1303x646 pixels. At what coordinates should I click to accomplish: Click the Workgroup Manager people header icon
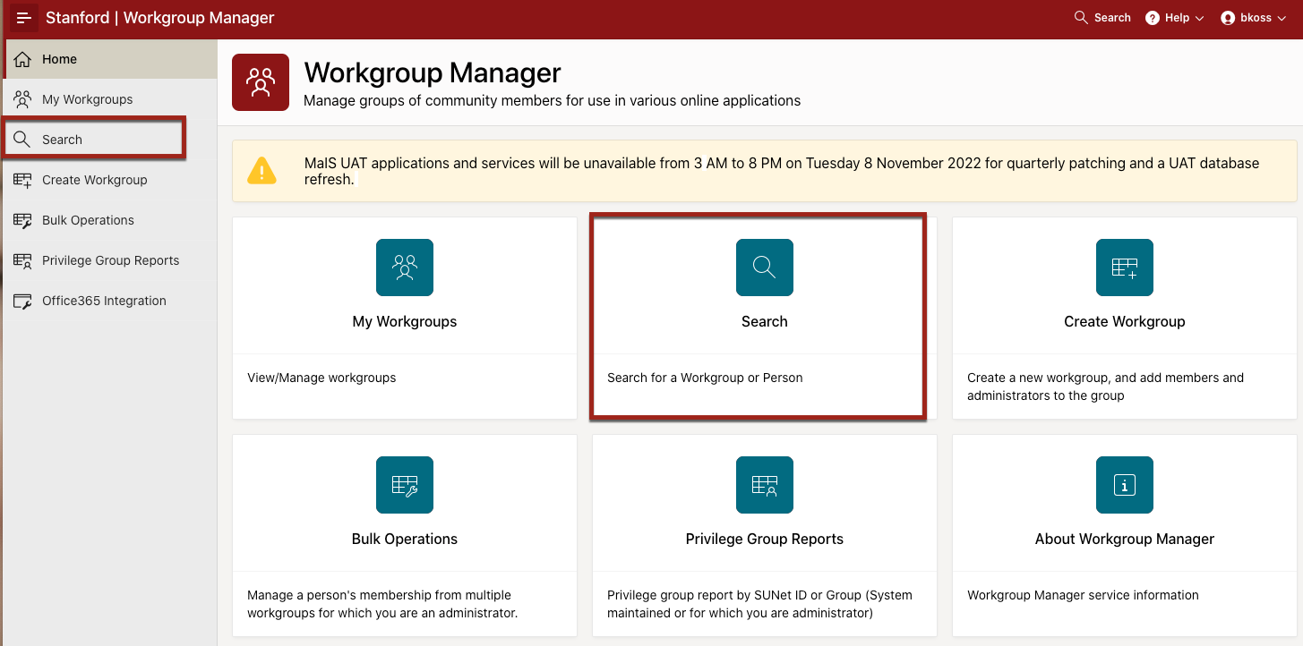(x=260, y=81)
